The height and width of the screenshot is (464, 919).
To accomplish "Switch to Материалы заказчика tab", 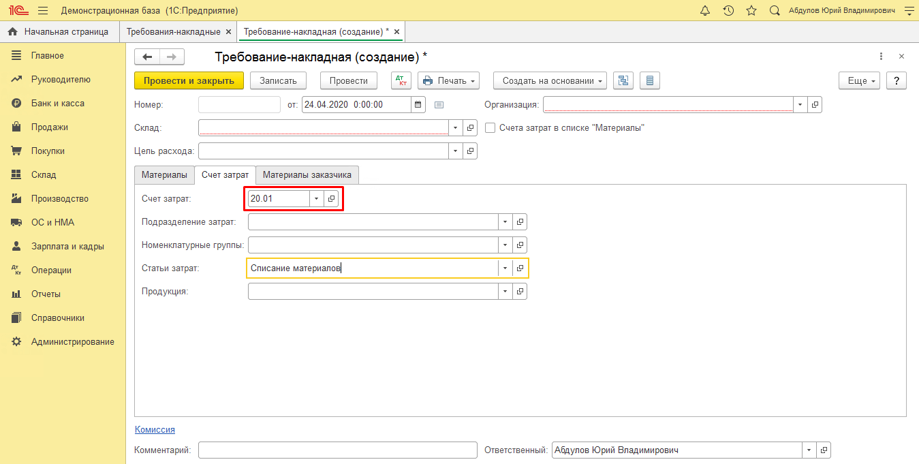I will tap(307, 175).
